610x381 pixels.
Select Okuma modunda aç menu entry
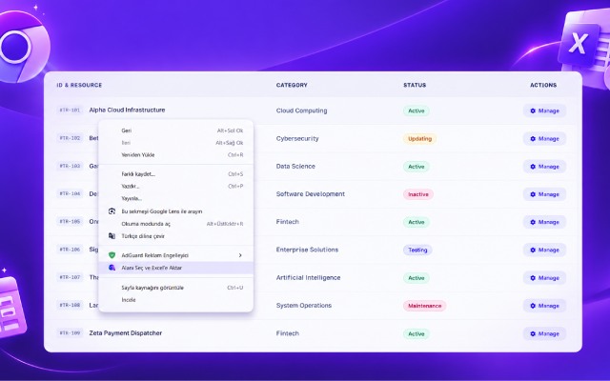pos(175,224)
